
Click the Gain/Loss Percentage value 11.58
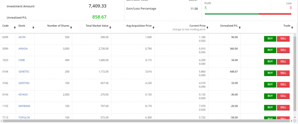[194, 8]
